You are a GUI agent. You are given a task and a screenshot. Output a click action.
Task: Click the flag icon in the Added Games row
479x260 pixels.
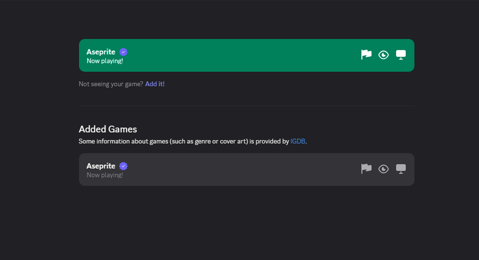click(366, 169)
